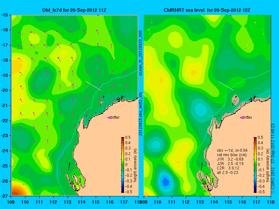Viewport: 279px width, 209px height.
Task: Click longitude 117 under the right map
Action: [256, 202]
